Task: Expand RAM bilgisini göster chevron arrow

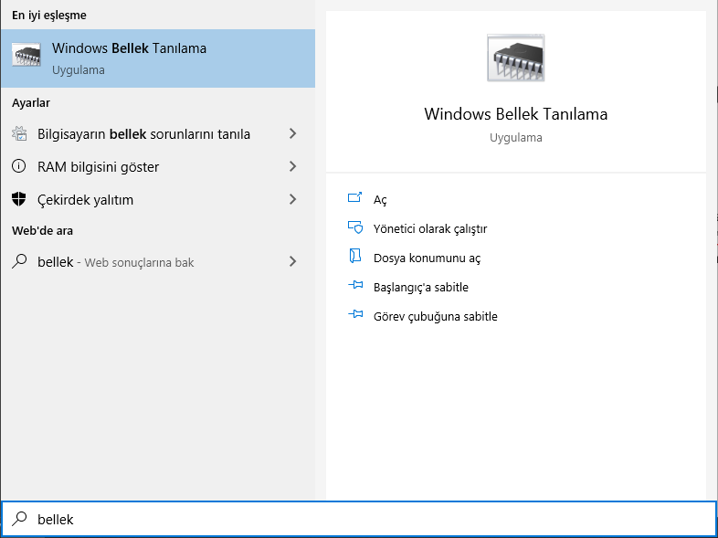Action: pos(292,166)
